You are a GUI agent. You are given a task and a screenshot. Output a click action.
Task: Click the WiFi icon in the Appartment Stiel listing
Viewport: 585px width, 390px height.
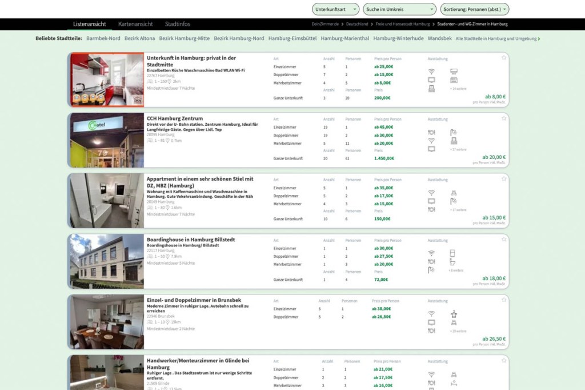pos(431,193)
